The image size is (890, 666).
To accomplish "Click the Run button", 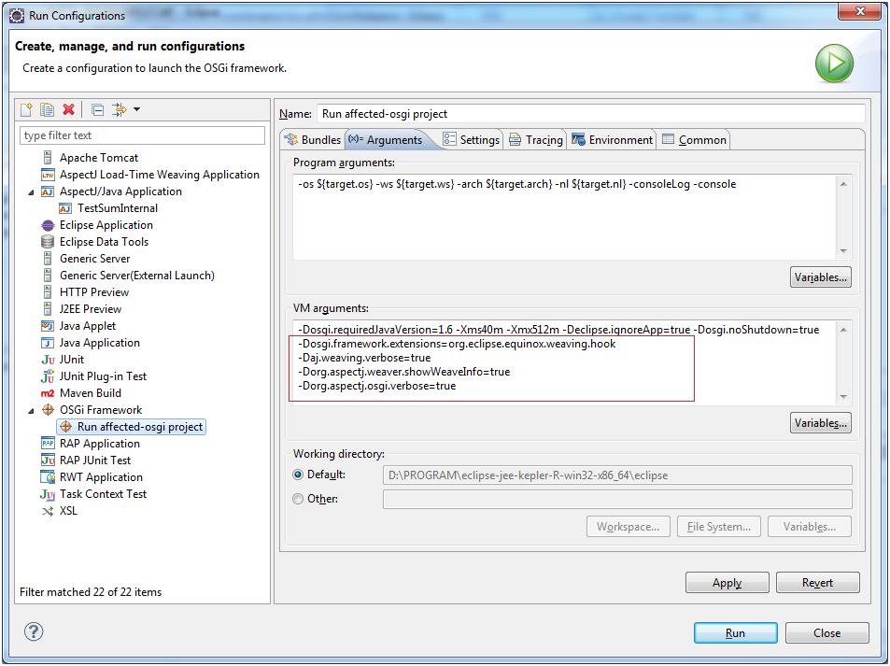I will click(736, 632).
